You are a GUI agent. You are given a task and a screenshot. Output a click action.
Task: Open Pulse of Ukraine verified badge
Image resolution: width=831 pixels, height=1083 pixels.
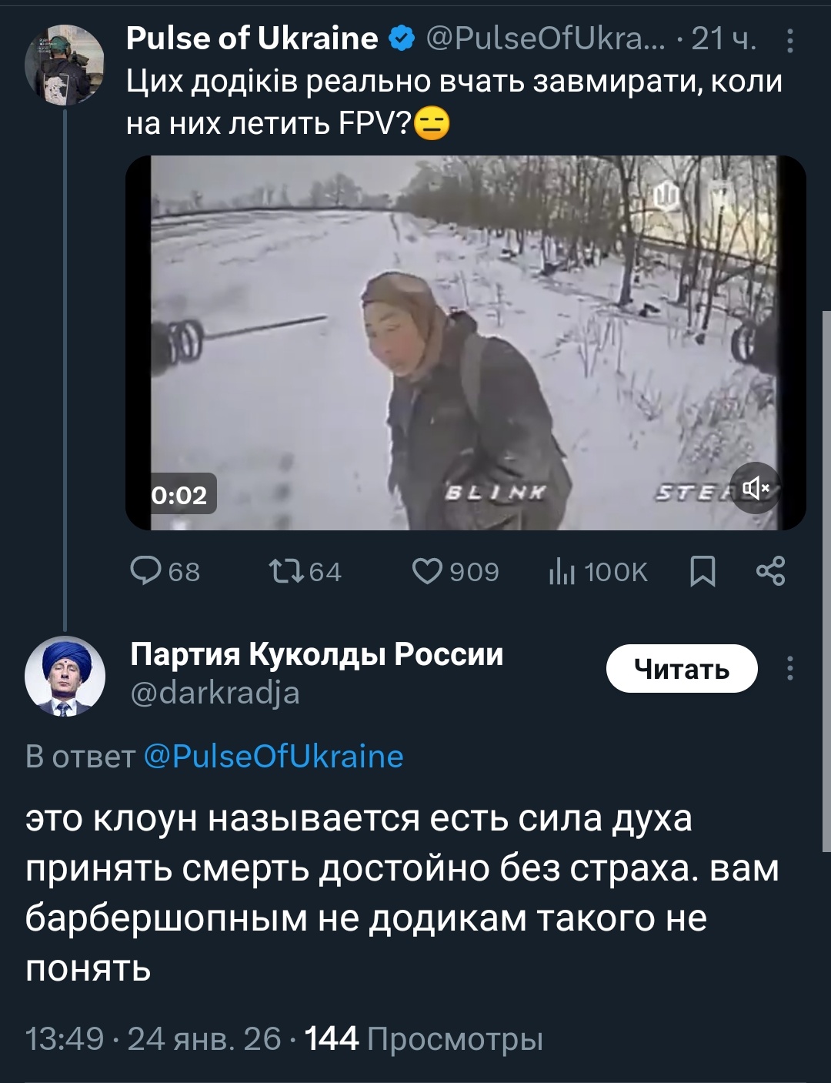pyautogui.click(x=402, y=38)
